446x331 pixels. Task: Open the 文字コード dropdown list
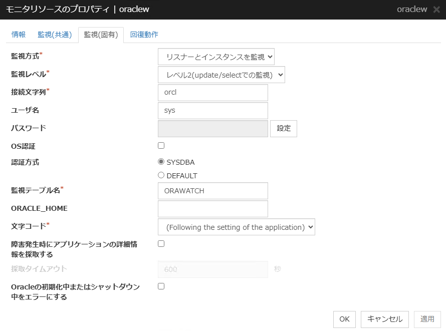[x=237, y=227]
